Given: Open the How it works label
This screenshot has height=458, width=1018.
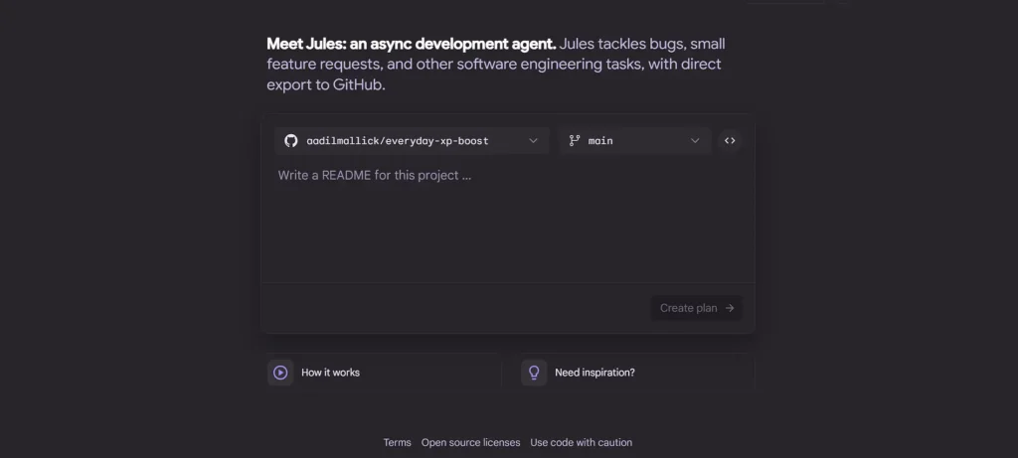Looking at the screenshot, I should click(330, 373).
